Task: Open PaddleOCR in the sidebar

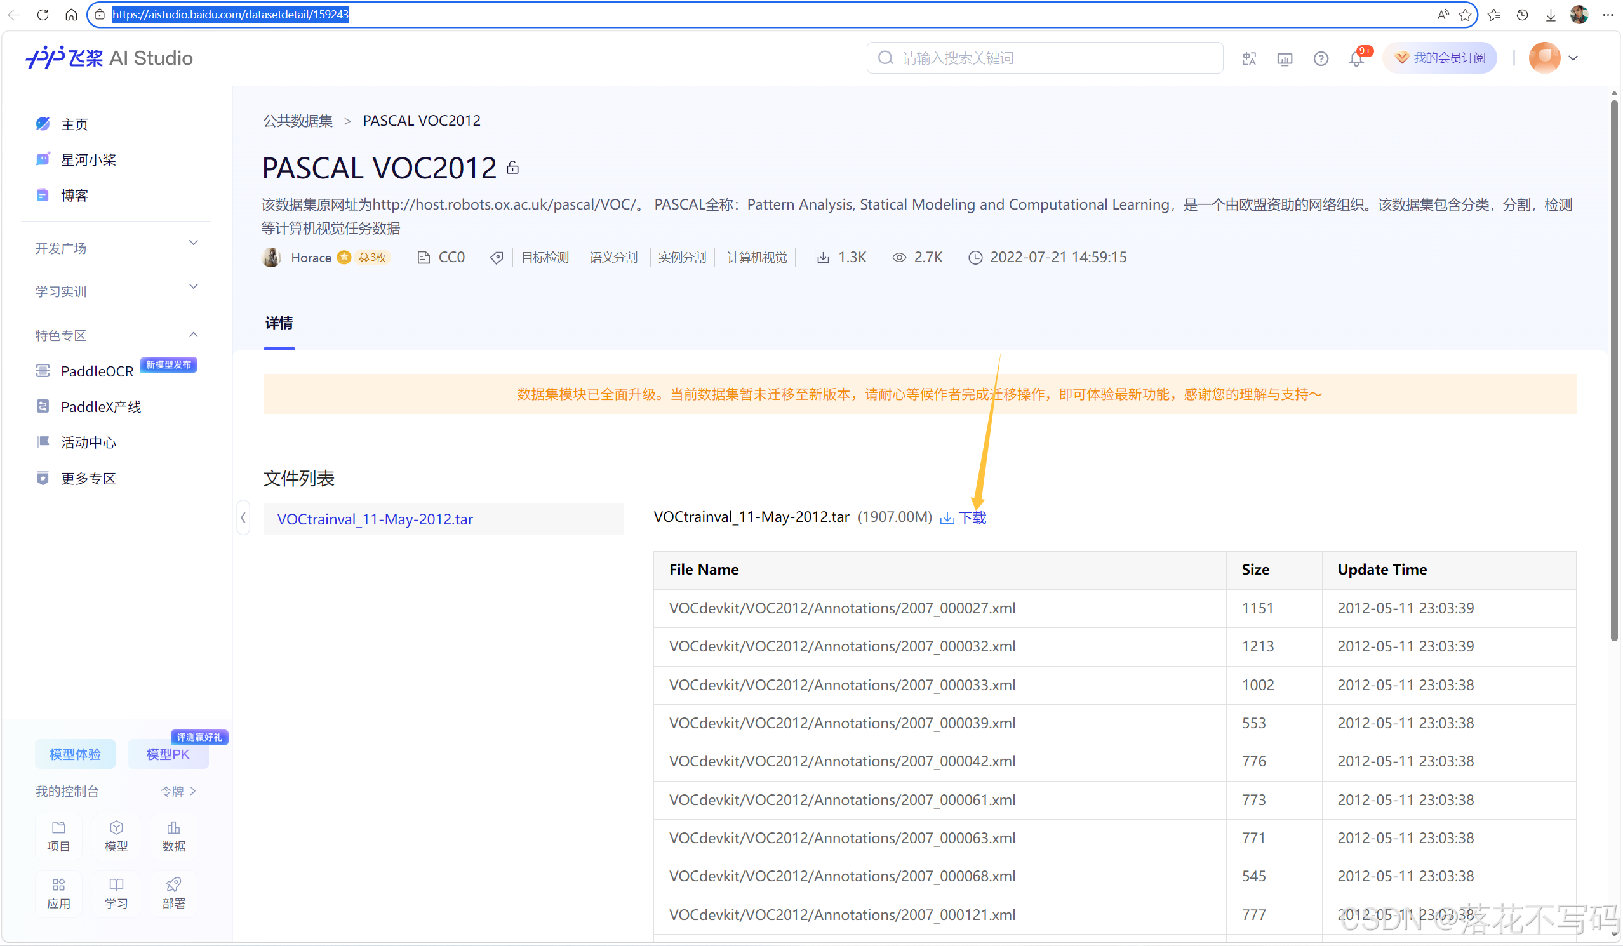Action: point(97,371)
